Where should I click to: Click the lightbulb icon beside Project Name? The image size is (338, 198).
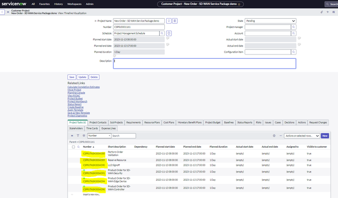[169, 21]
